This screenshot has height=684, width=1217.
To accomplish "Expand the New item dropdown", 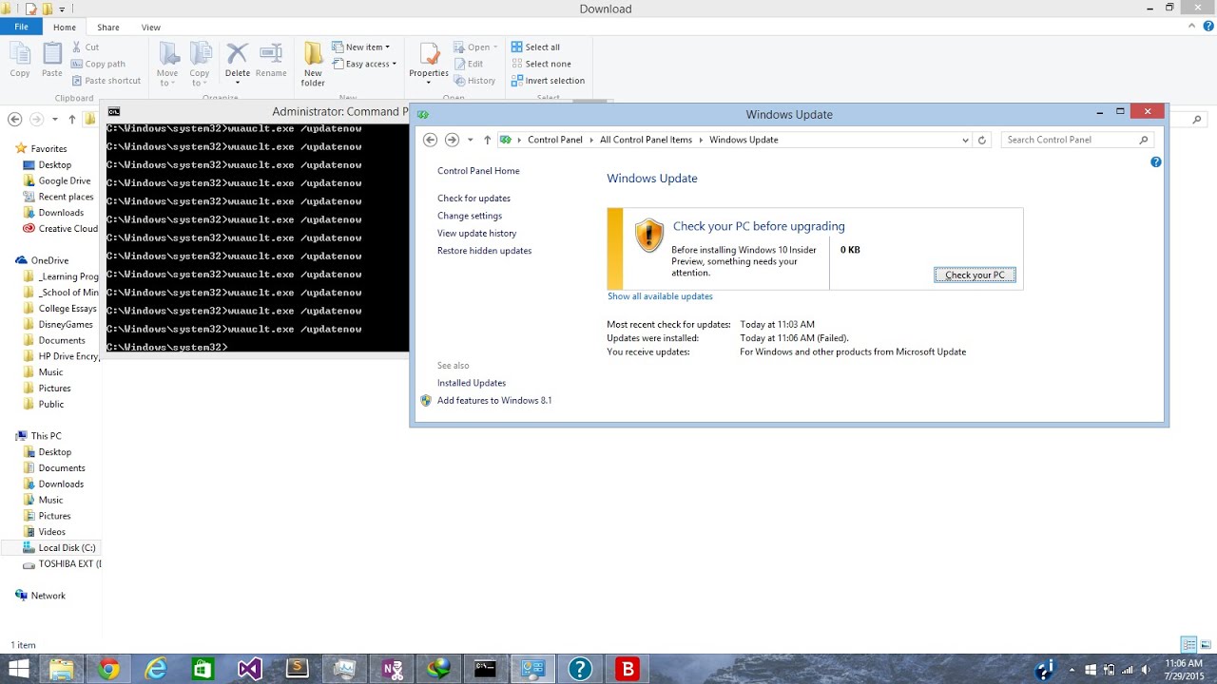I will pyautogui.click(x=361, y=47).
